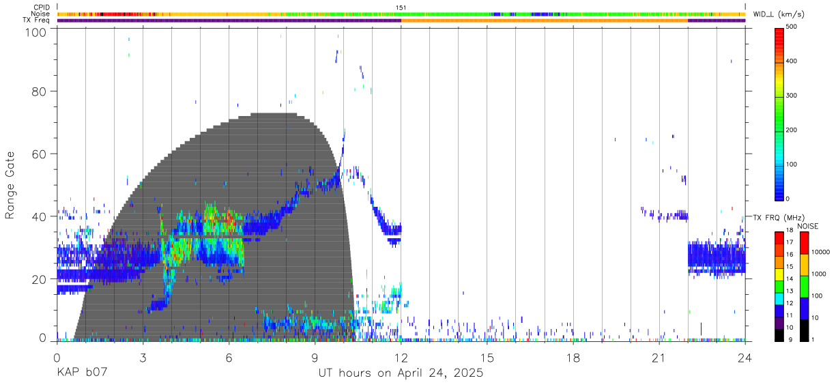
Task: Click the 500 label on width colorbar
Action: point(793,28)
